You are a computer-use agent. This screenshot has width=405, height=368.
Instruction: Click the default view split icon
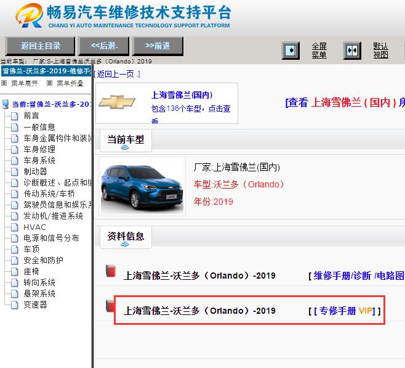point(352,50)
